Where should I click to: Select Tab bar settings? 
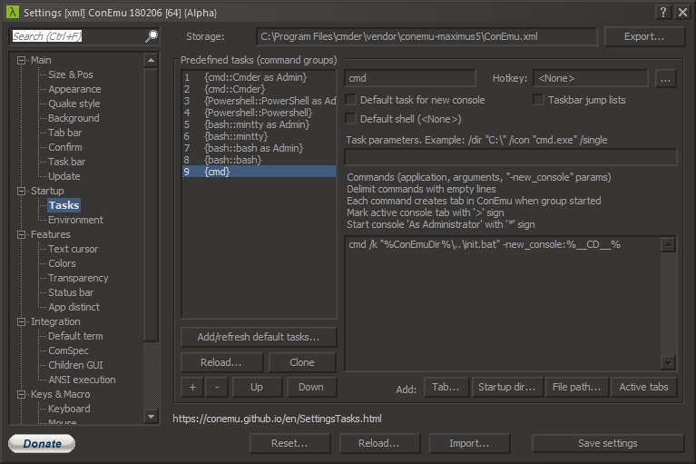64,133
